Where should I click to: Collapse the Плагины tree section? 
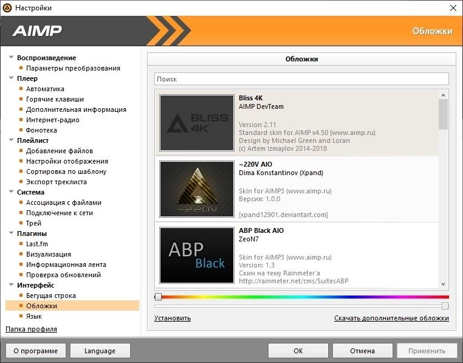pyautogui.click(x=11, y=233)
